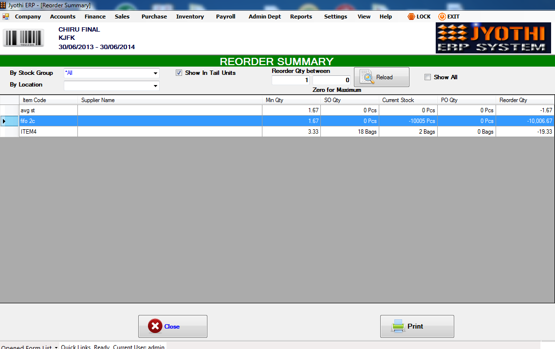Screen dimensions: 555x349
Task: Open the Settings menu
Action: [335, 16]
